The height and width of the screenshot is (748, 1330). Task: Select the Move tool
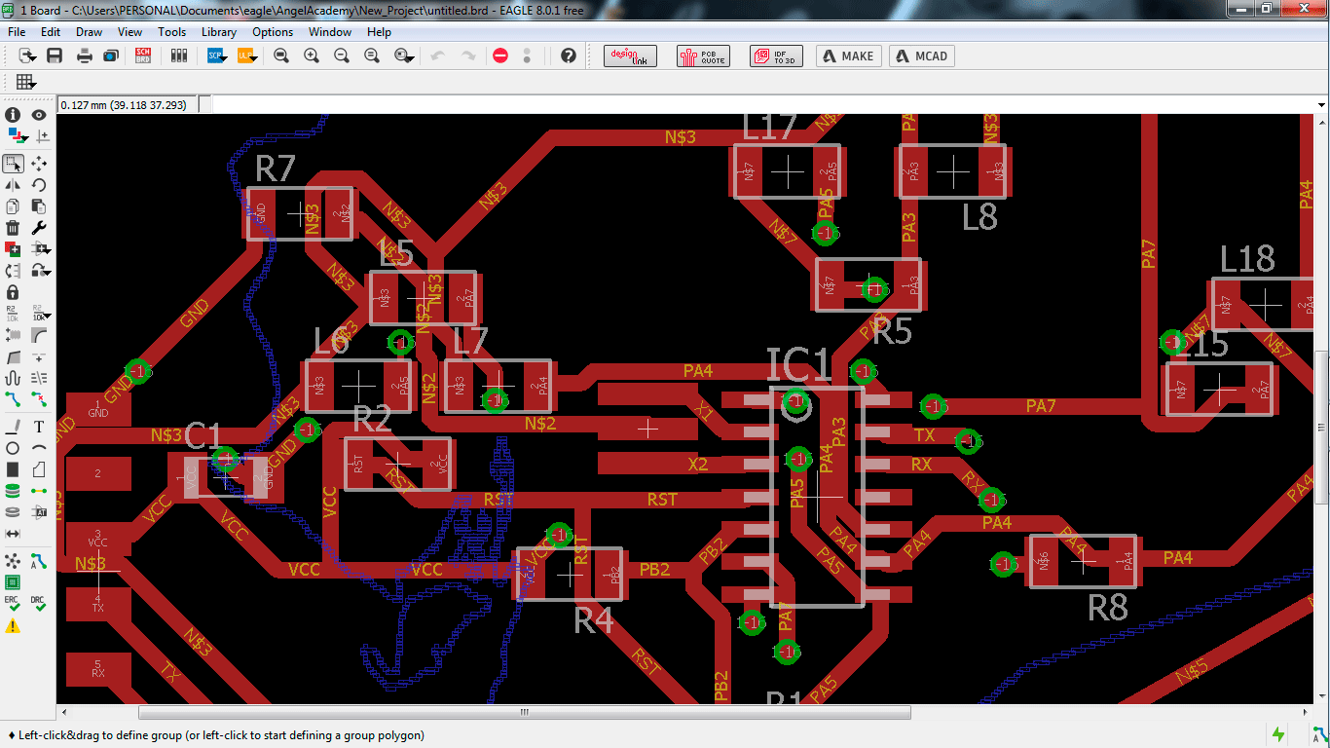(x=39, y=164)
